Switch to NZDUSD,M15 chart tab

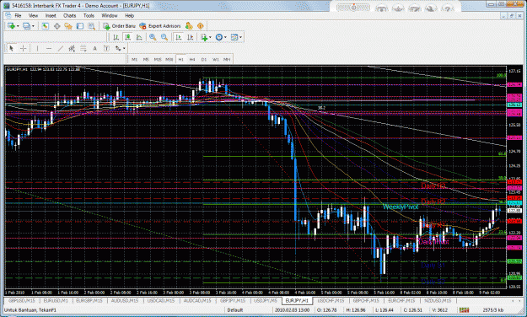click(x=438, y=300)
